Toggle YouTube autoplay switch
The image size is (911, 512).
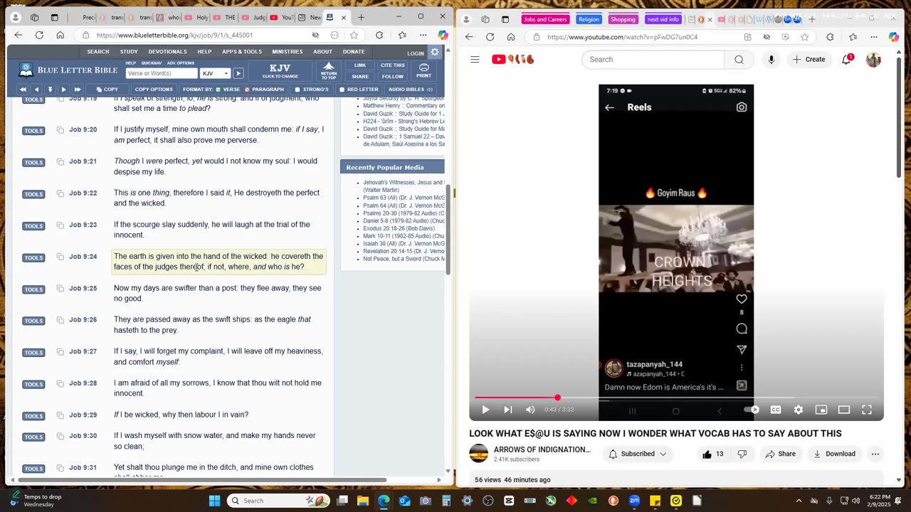(x=752, y=410)
